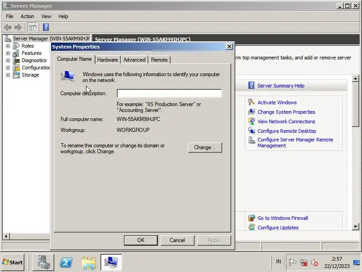The height and width of the screenshot is (272, 362).
Task: Close the System Properties dialog
Action: point(229,47)
